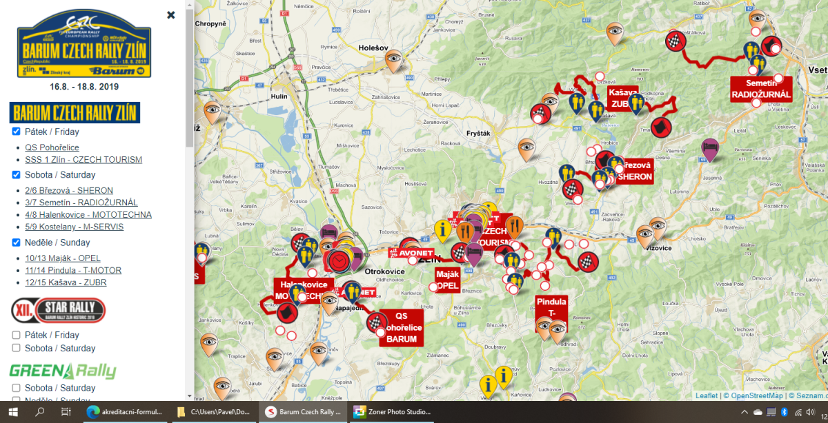Toggle Barum Rally Sobota / Saturday checkbox

[x=17, y=174]
